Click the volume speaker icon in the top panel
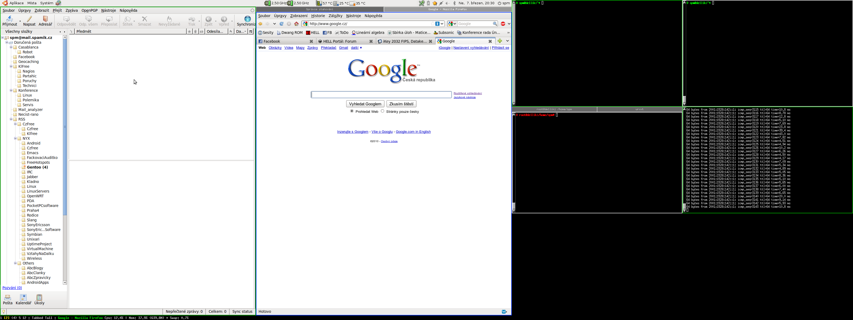 click(448, 3)
